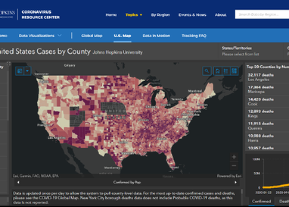Image resolution: width=289 pixels, height=207 pixels.
Task: Open the Topics dropdown menu
Action: tap(134, 15)
